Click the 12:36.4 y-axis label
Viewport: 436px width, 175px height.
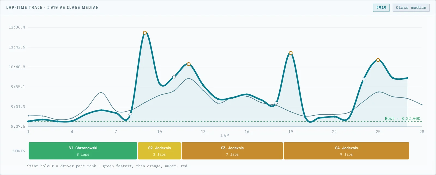click(17, 27)
